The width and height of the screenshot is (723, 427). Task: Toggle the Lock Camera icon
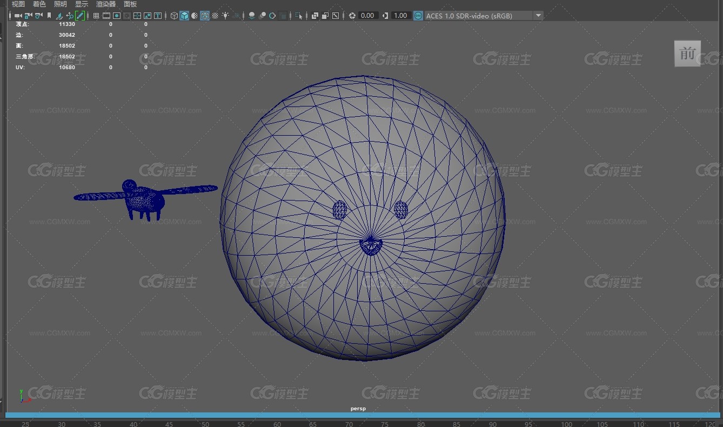coord(28,16)
